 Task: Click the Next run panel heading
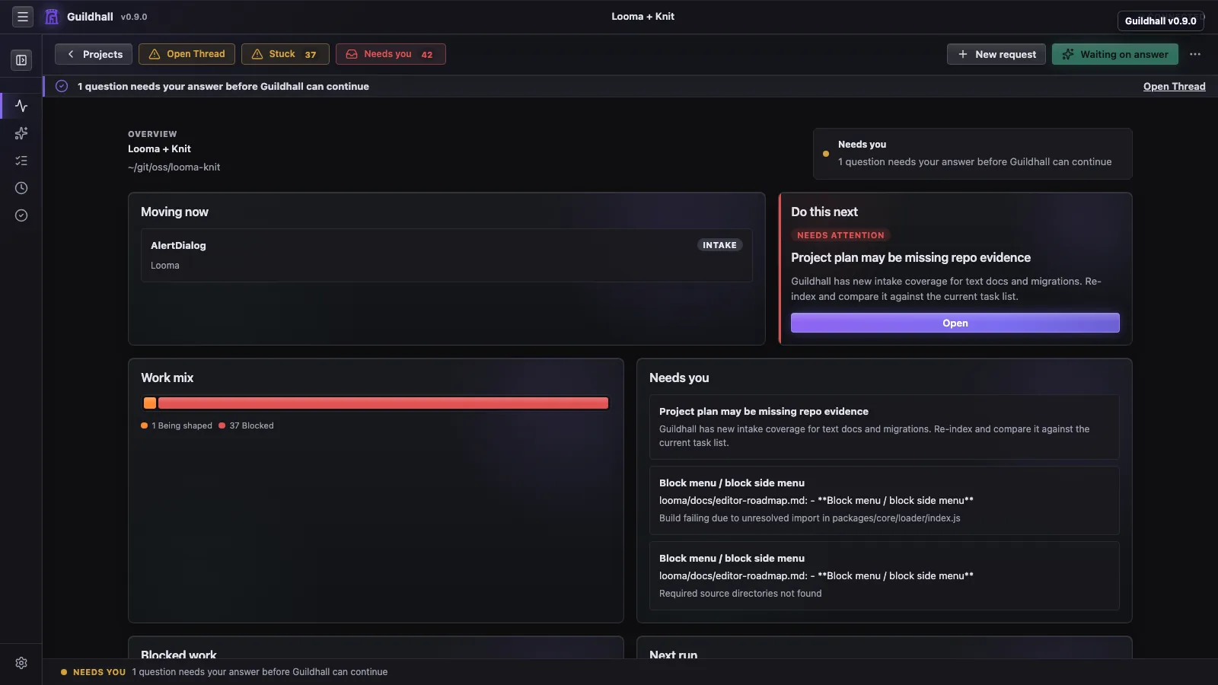pos(673,654)
